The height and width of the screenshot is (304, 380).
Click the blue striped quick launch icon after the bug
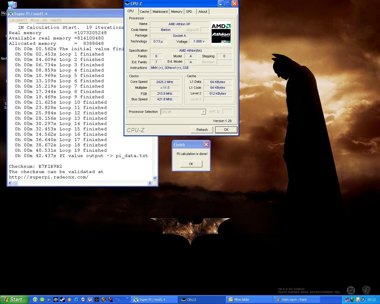[x=56, y=300]
